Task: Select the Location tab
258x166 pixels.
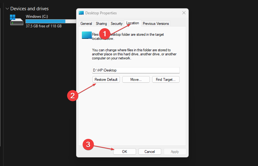Action: 133,23
